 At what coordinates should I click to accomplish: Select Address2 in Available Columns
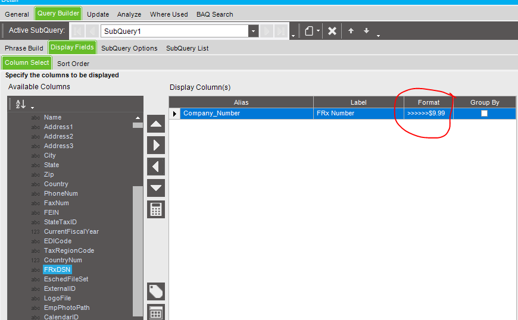(x=58, y=137)
